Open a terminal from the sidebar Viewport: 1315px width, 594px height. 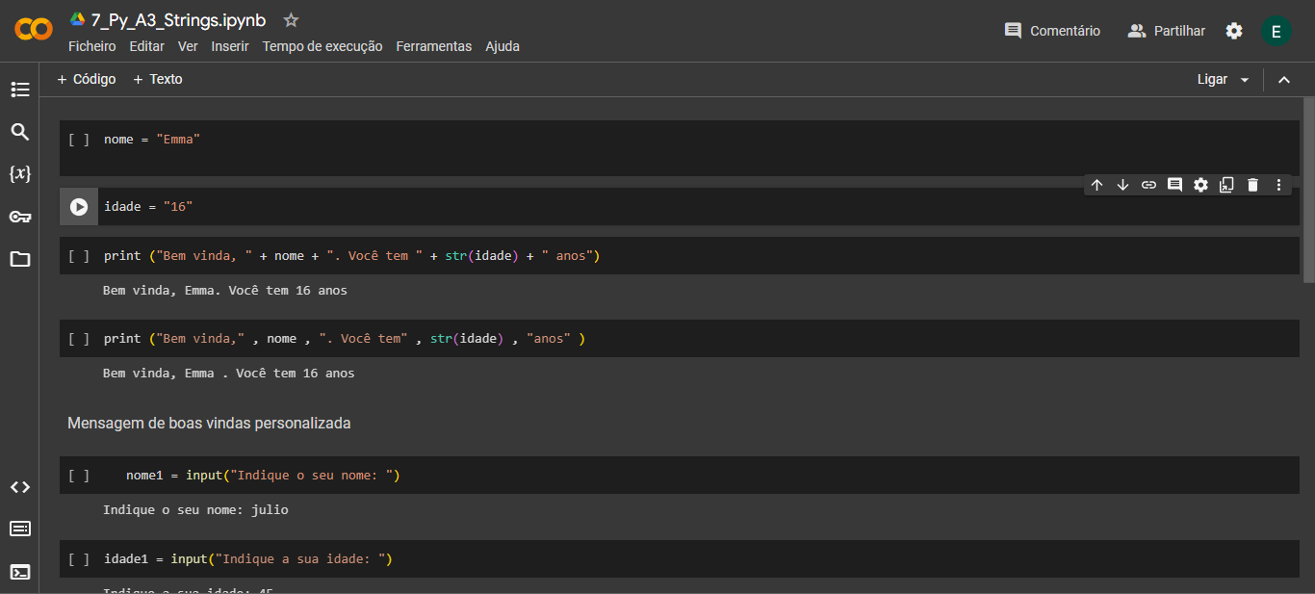[x=20, y=571]
